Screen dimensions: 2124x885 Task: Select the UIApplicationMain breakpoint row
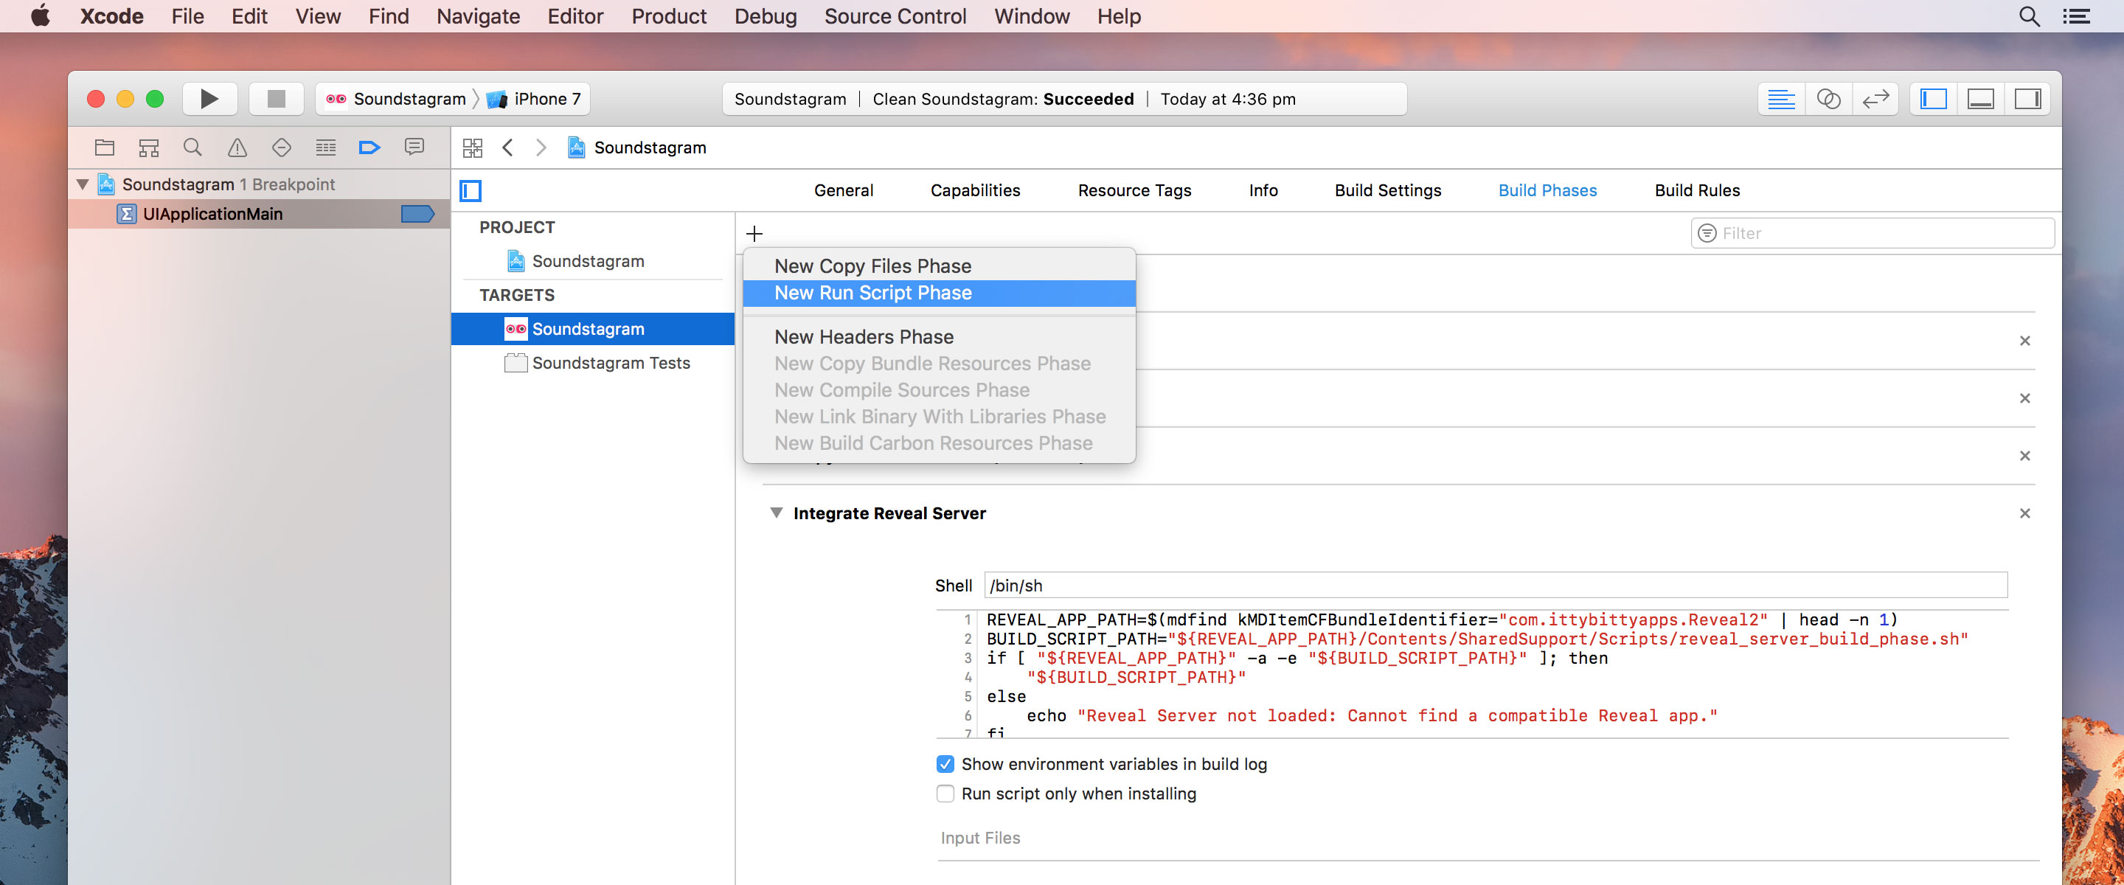259,214
